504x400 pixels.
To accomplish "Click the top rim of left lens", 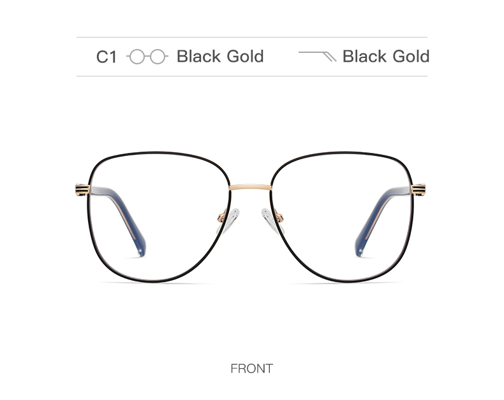I will tap(158, 153).
